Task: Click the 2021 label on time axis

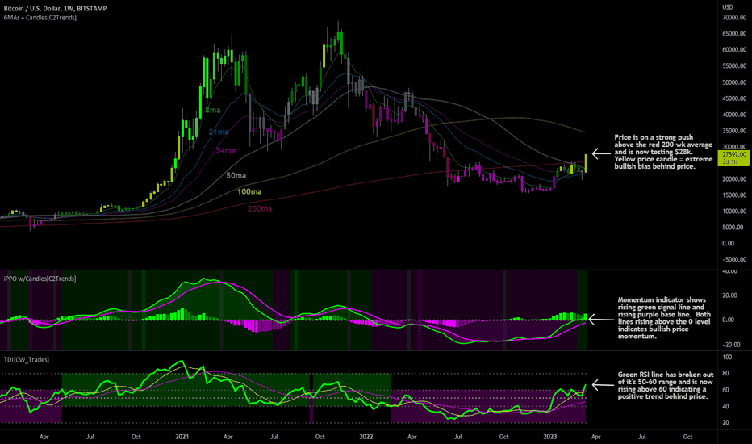Action: (182, 437)
